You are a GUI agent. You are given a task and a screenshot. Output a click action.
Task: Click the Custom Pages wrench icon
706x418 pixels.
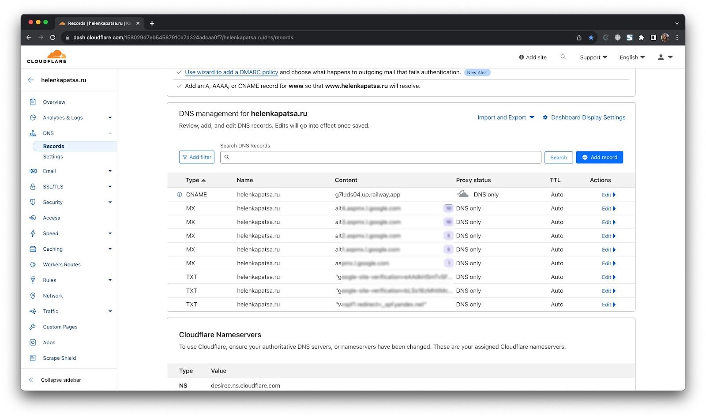33,327
